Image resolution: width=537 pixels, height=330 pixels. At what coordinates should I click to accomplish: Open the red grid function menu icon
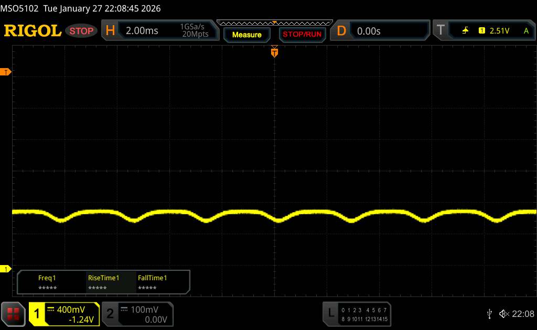[14, 313]
